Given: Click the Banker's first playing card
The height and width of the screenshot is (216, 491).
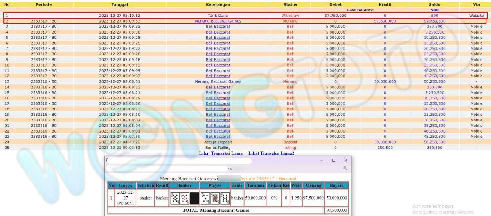Looking at the screenshot, I should pyautogui.click(x=175, y=198).
